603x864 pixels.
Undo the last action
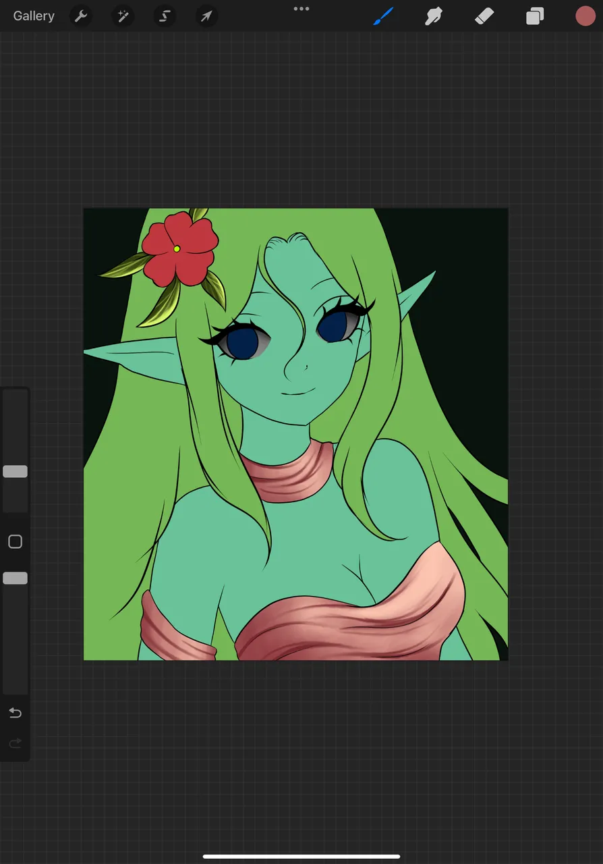(x=15, y=713)
